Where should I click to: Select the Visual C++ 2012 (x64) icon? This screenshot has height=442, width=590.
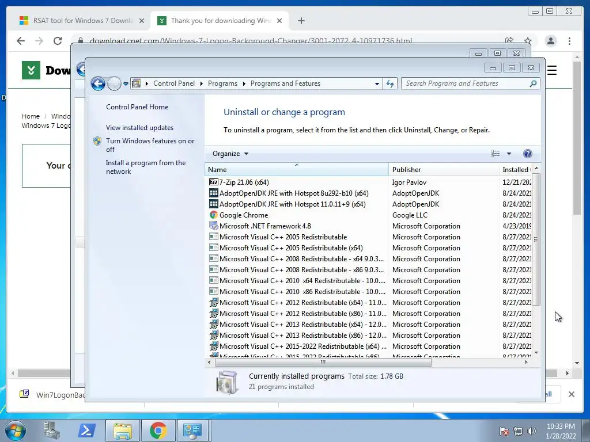pos(213,302)
